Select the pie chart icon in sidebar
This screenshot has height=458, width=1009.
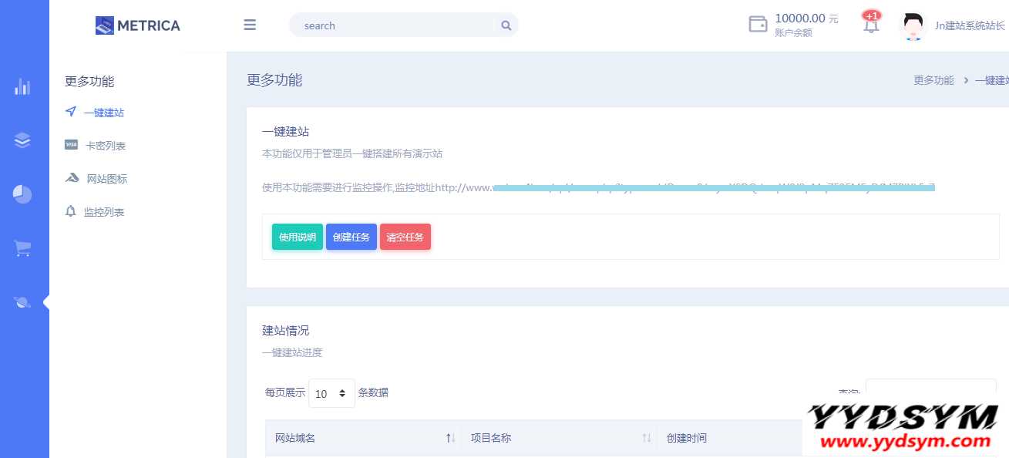click(22, 194)
